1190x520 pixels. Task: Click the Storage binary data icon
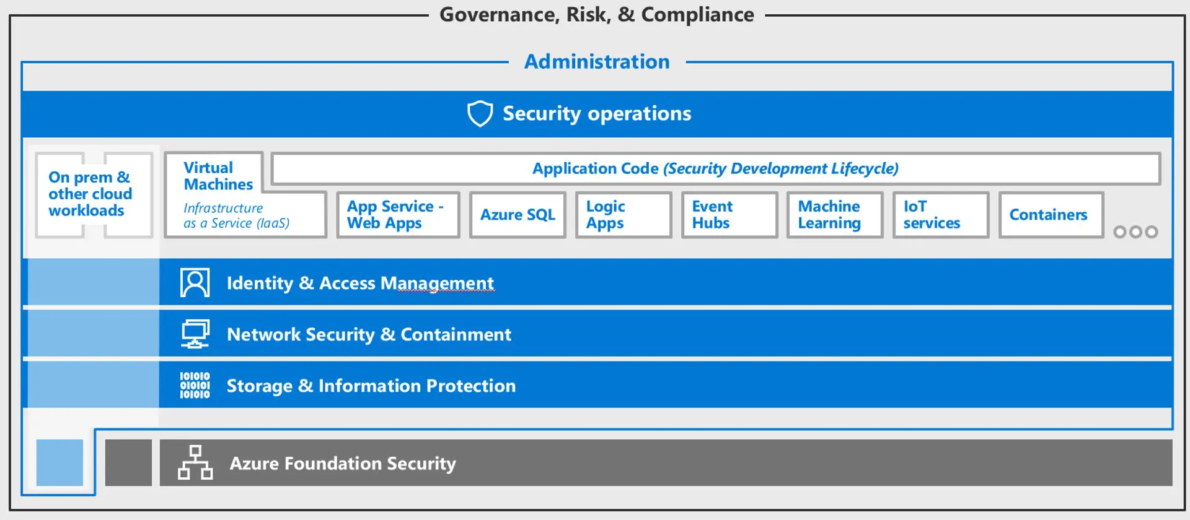(x=195, y=385)
